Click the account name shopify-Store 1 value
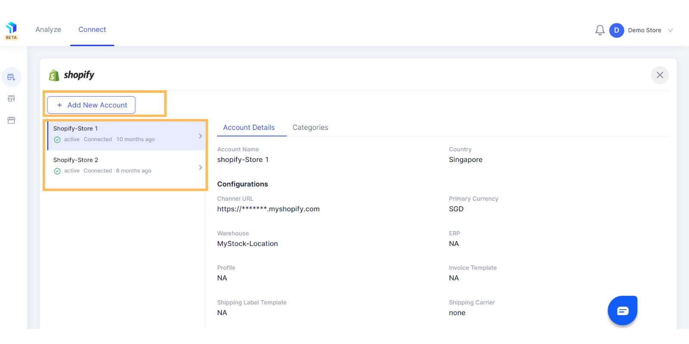Image resolution: width=689 pixels, height=344 pixels. pos(243,160)
